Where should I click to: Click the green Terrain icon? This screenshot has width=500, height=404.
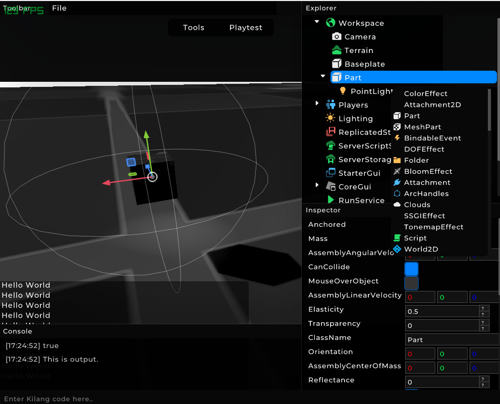(337, 50)
